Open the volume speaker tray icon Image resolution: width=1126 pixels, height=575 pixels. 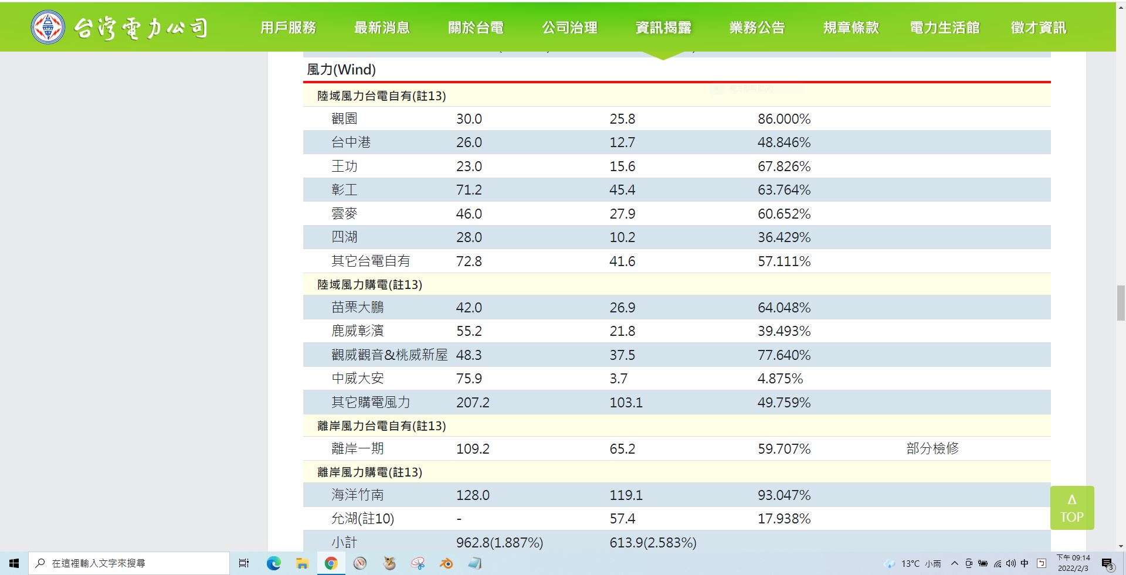(1011, 563)
